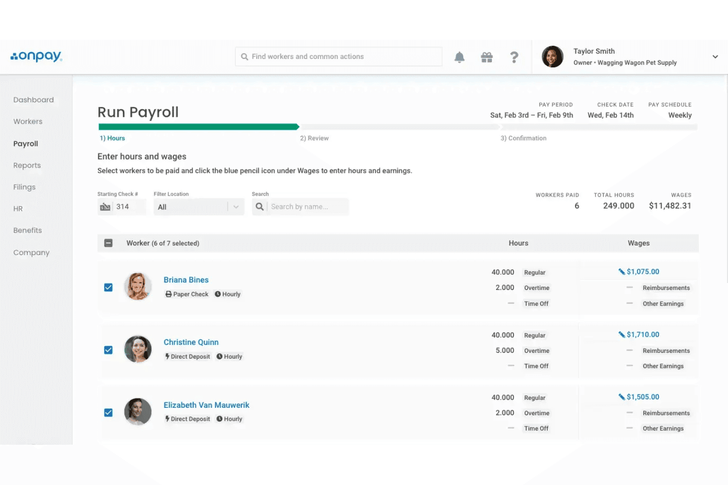Uncheck Briana Bines' checkbox
Screen dimensions: 728x485
[108, 287]
